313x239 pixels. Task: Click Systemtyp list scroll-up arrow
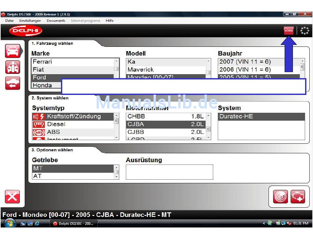(x=116, y=115)
